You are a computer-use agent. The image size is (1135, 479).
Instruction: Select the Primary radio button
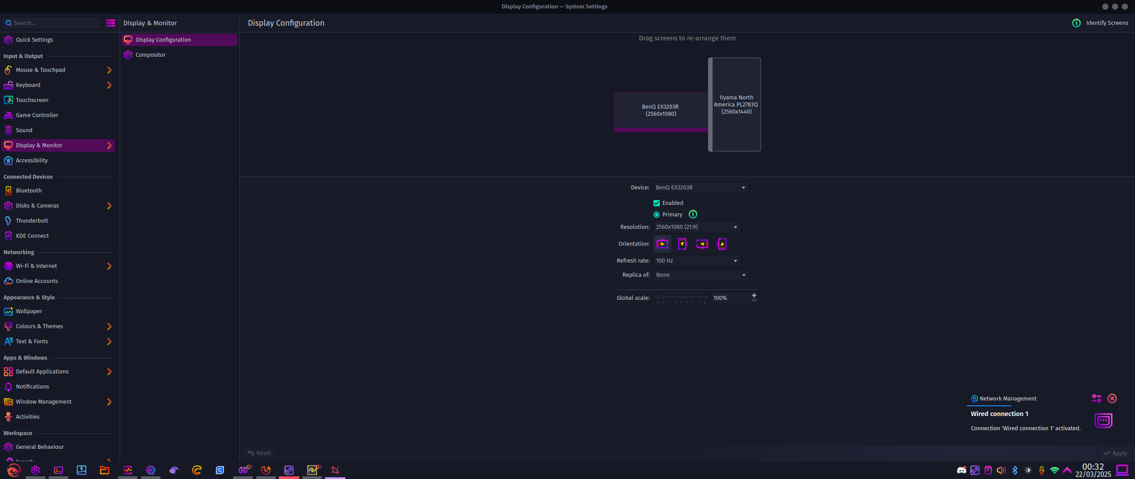pos(657,215)
